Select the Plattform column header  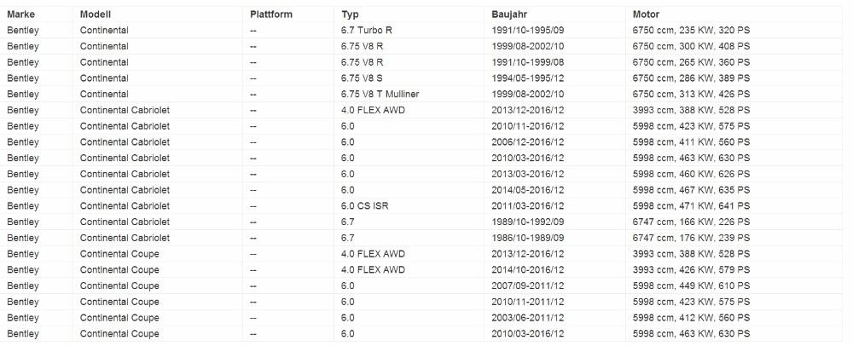click(x=271, y=14)
